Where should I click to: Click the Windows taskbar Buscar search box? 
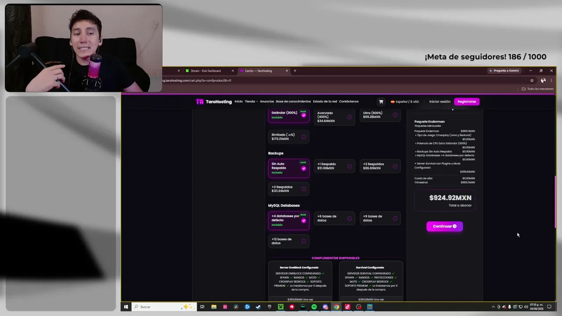(x=165, y=307)
